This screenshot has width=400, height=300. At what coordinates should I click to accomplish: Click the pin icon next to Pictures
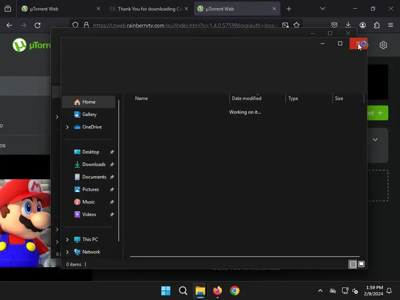tap(112, 189)
